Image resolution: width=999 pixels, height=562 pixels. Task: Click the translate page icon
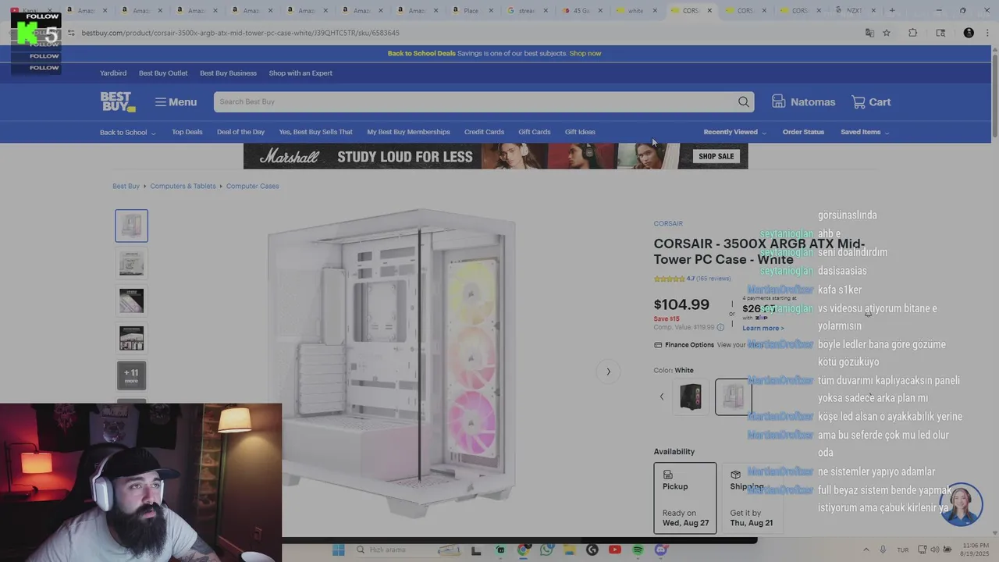[x=869, y=33]
